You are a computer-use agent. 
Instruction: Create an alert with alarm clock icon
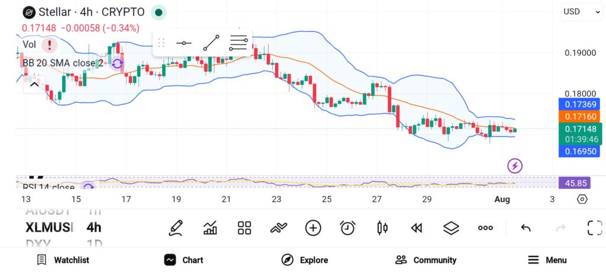347,228
